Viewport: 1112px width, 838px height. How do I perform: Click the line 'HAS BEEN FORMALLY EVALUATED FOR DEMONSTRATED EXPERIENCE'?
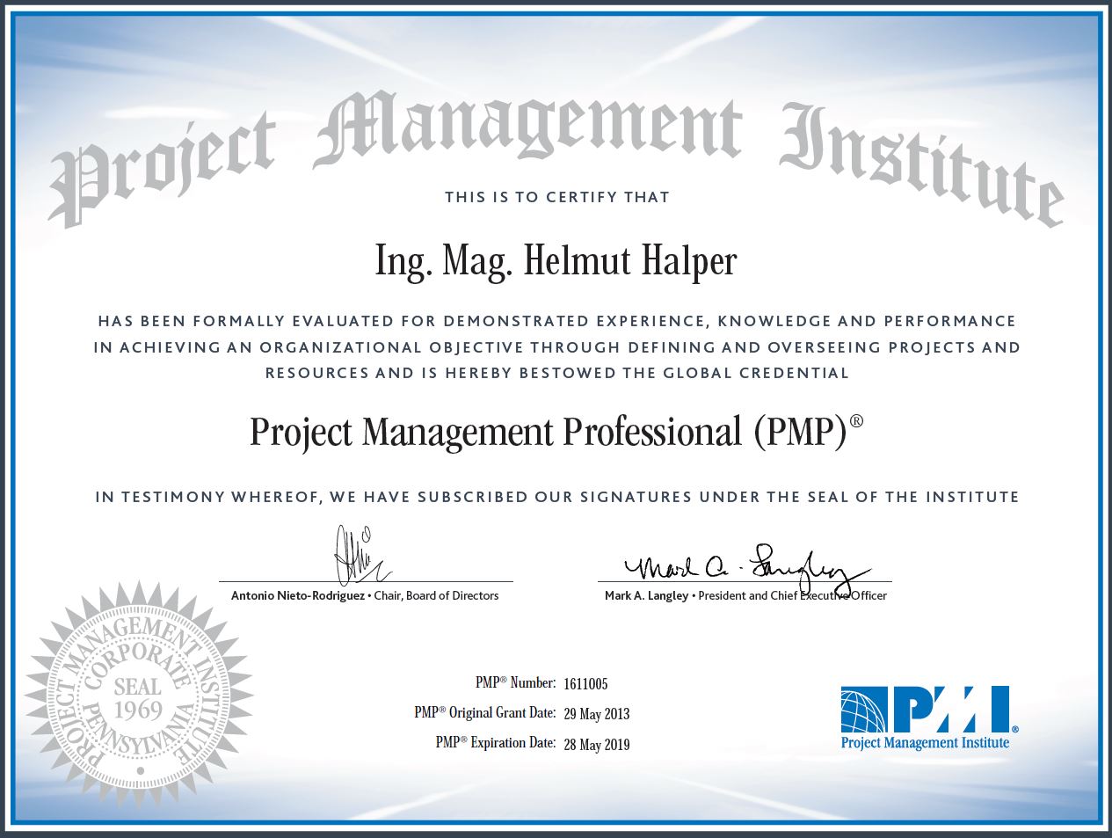pyautogui.click(x=556, y=321)
